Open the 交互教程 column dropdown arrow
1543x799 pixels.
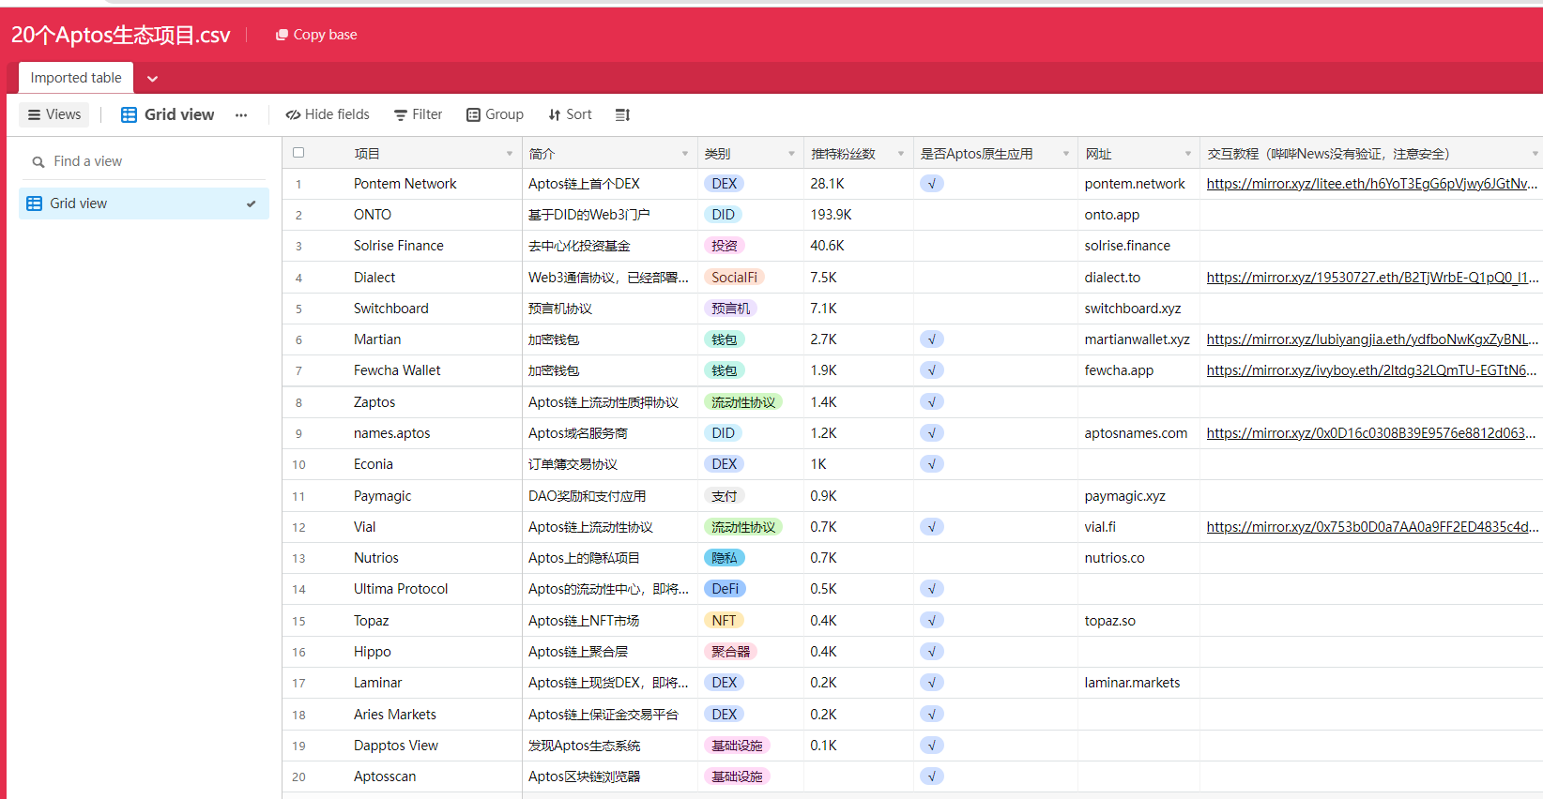1535,154
